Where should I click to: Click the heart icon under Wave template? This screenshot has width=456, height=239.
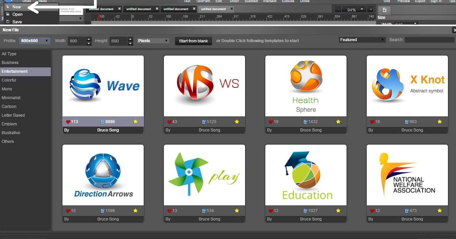(68, 122)
